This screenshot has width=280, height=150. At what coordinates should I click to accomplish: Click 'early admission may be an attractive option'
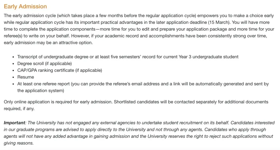coord(48,42)
